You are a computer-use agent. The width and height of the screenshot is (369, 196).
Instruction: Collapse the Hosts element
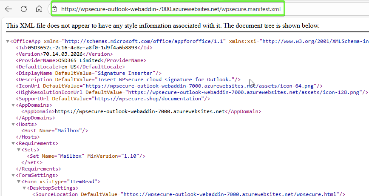tap(13, 124)
